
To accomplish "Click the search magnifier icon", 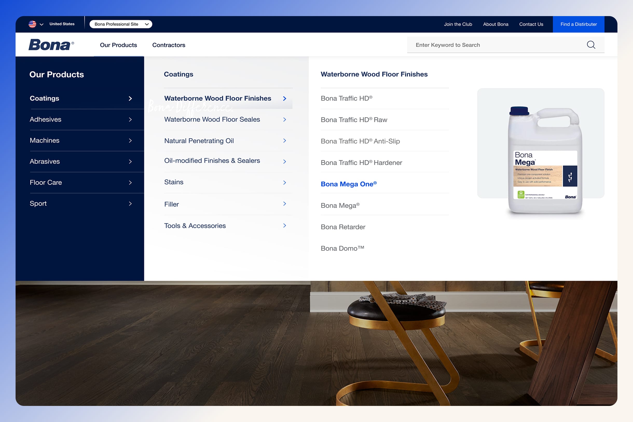I will point(591,45).
